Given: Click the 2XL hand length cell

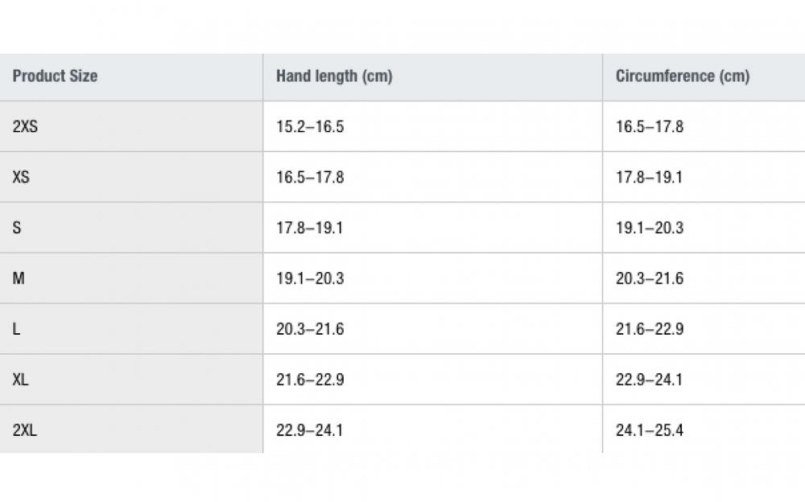Looking at the screenshot, I should pyautogui.click(x=310, y=430).
